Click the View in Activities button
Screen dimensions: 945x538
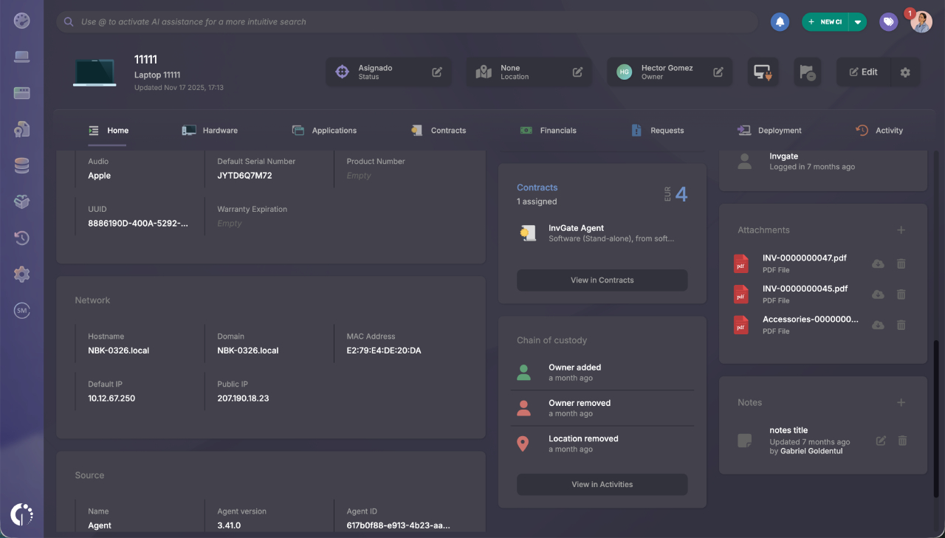[602, 484]
